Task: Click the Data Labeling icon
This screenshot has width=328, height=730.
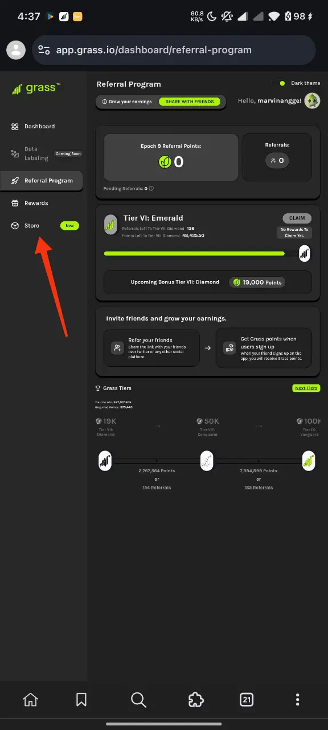Action: (15, 153)
